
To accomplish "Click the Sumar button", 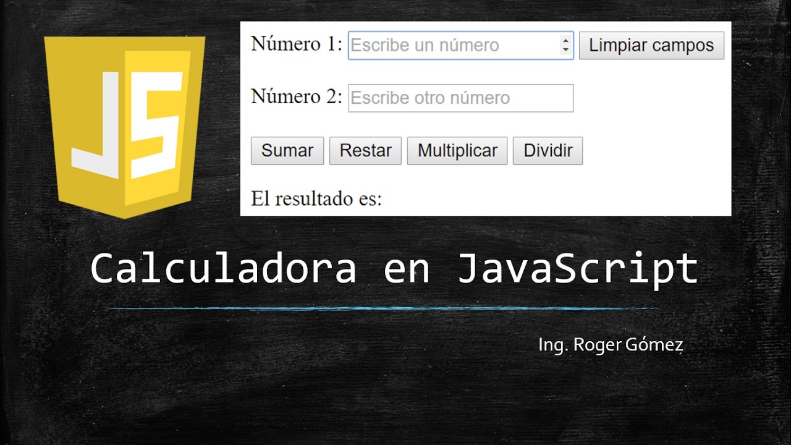I will (x=287, y=151).
